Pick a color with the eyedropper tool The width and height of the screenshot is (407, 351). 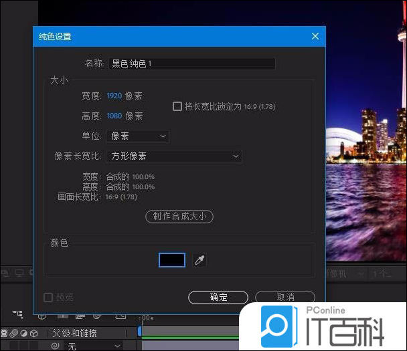[199, 260]
